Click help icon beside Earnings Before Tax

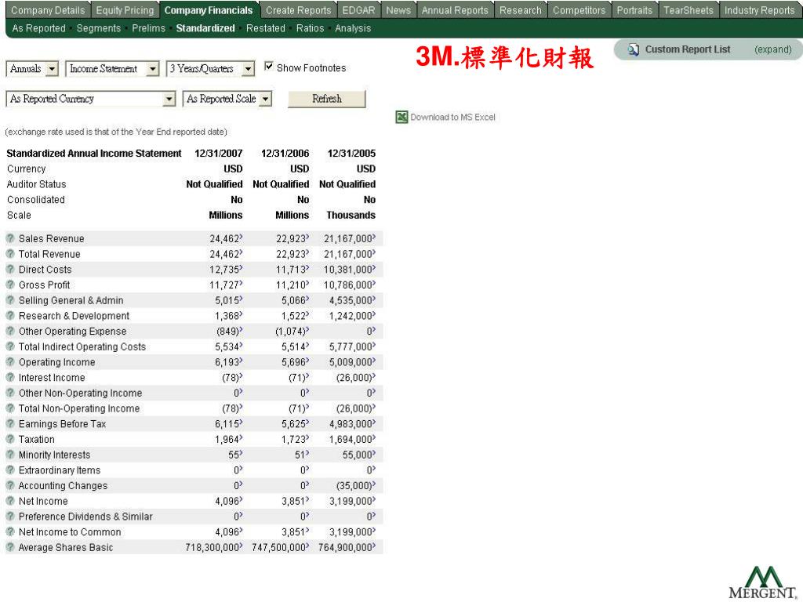[9, 423]
